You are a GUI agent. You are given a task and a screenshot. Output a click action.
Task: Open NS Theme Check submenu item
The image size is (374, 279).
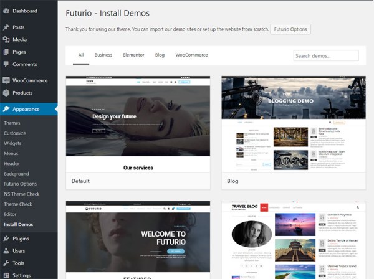(x=21, y=194)
